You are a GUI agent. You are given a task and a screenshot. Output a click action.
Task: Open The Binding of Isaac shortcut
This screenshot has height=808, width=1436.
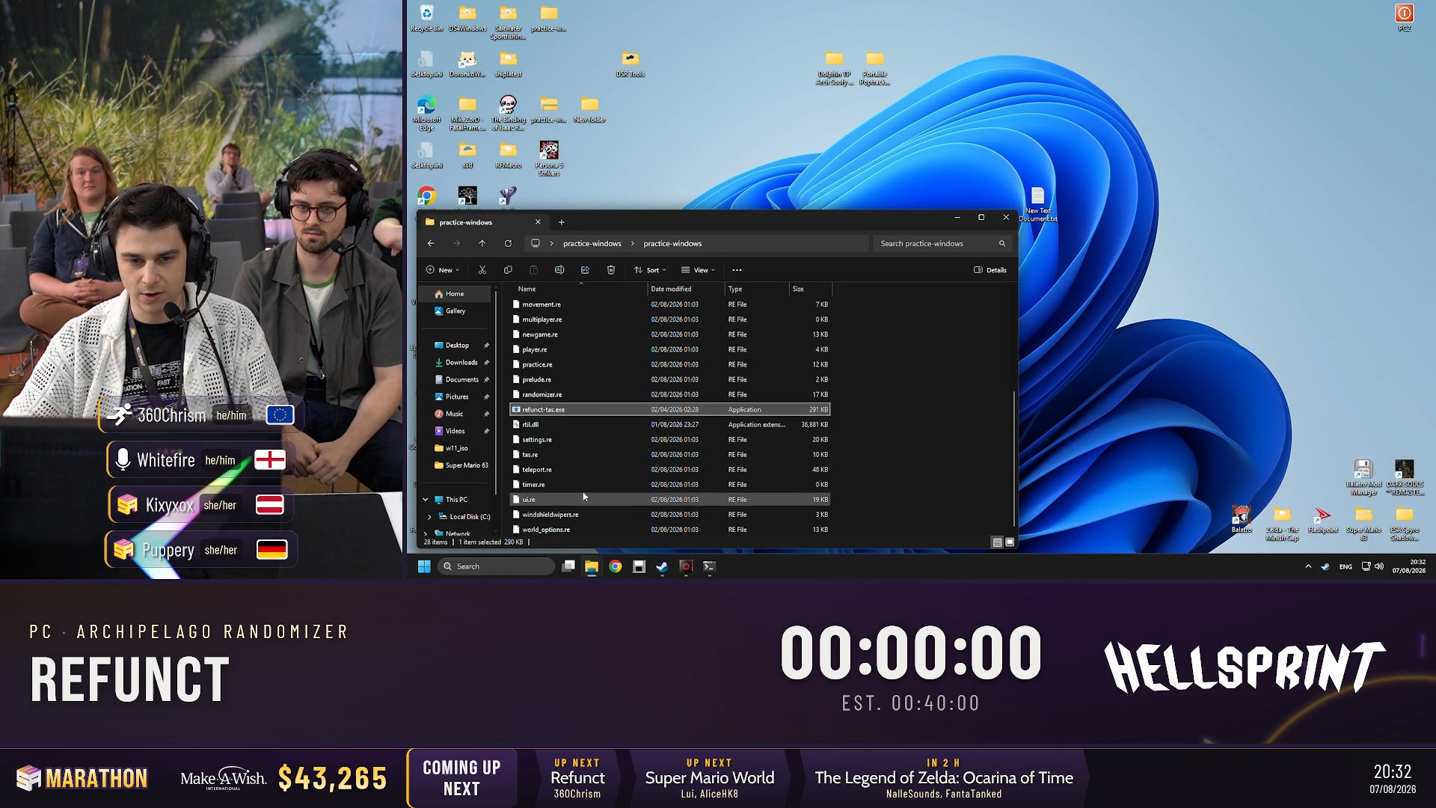pyautogui.click(x=508, y=114)
